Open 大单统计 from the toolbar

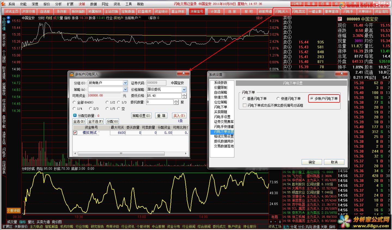point(365,11)
